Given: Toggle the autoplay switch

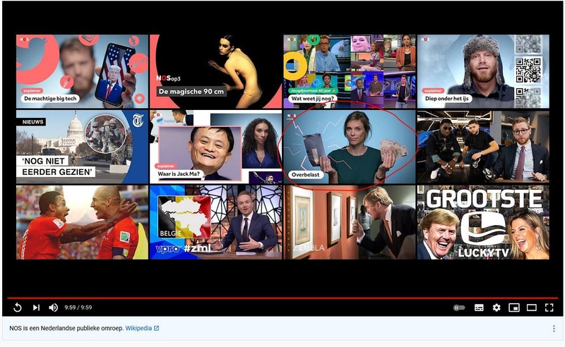Looking at the screenshot, I should [458, 308].
